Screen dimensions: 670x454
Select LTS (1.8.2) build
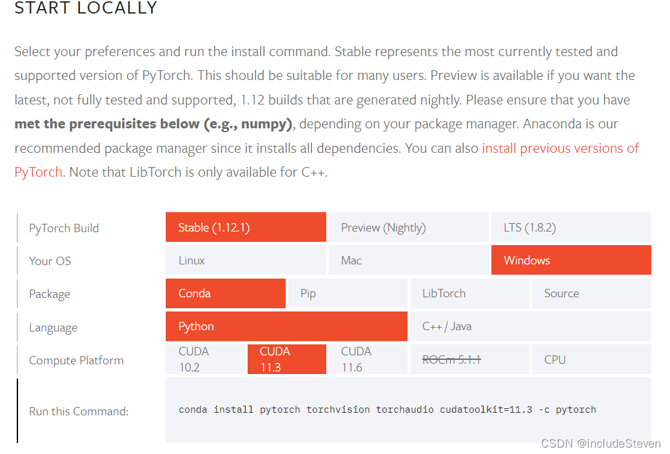point(571,228)
